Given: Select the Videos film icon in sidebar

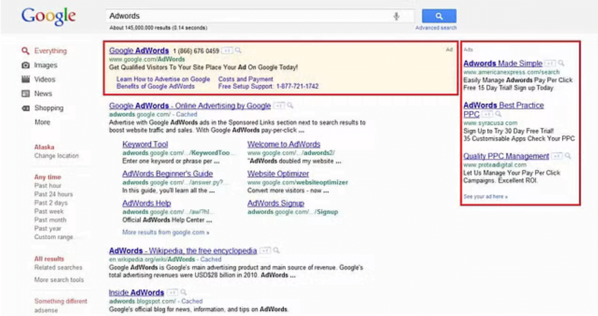Looking at the screenshot, I should (x=26, y=80).
